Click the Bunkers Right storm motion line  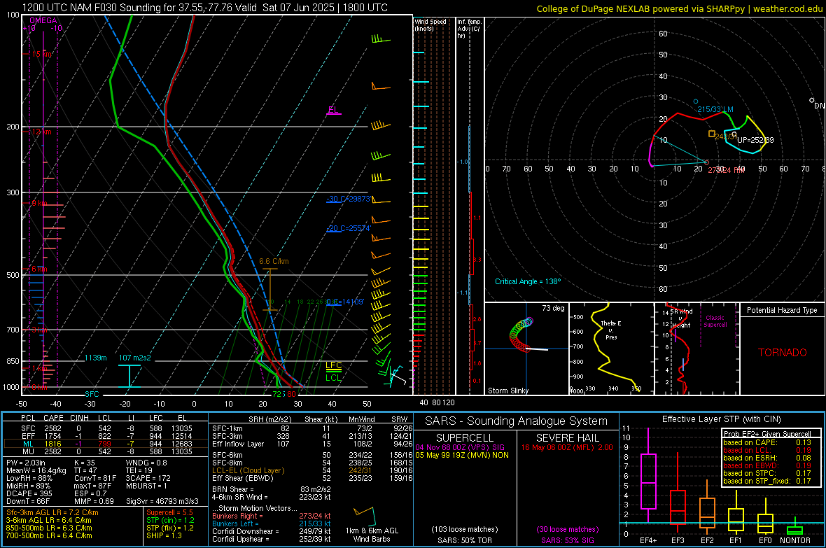pos(272,517)
